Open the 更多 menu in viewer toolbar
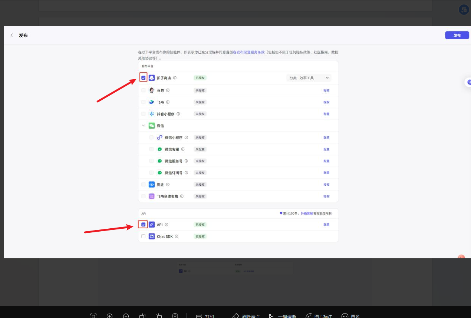471x318 pixels. click(x=350, y=316)
